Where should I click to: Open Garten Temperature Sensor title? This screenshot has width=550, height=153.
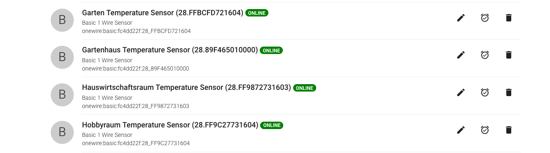point(162,13)
